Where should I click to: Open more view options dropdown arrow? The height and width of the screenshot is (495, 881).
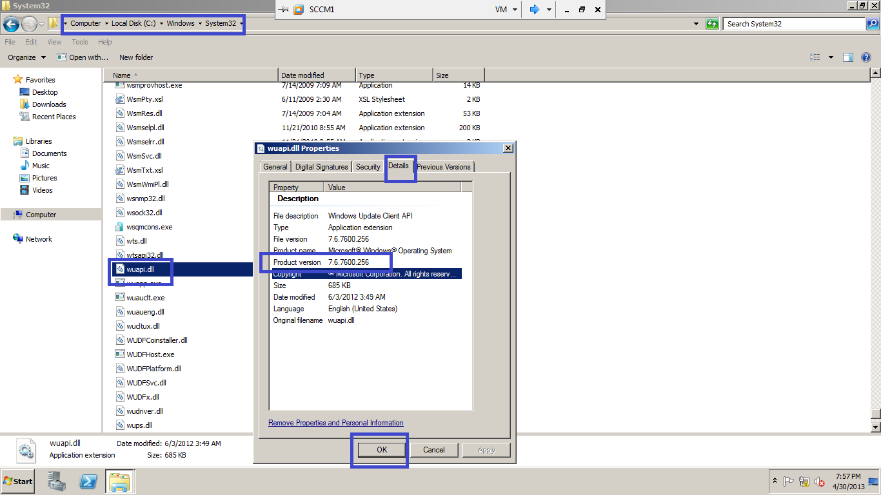831,57
